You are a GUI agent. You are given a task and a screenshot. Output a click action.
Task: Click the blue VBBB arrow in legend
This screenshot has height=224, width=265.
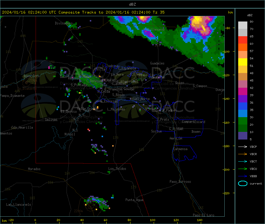tap(243, 176)
